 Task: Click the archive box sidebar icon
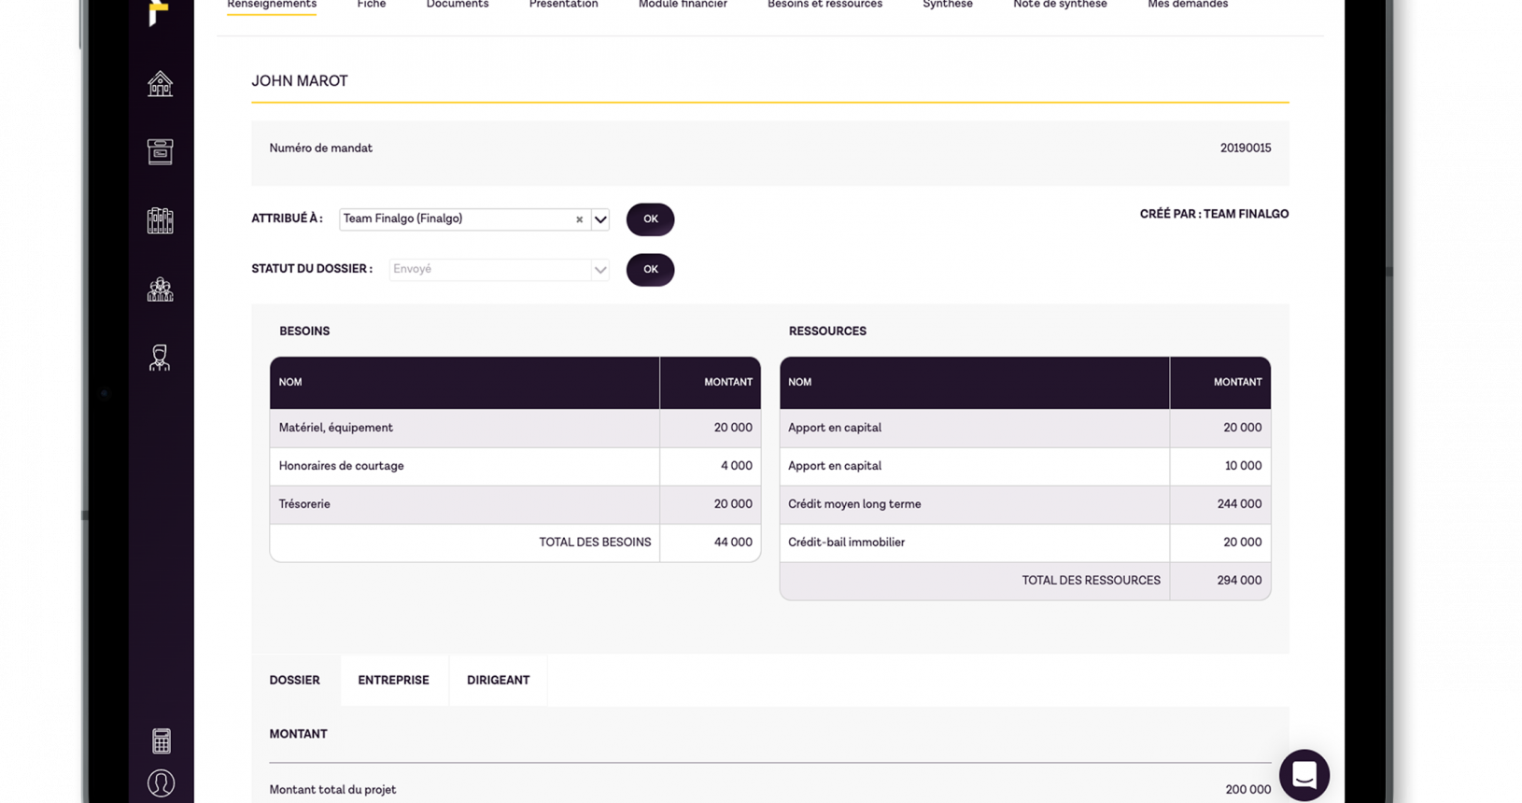click(x=160, y=151)
